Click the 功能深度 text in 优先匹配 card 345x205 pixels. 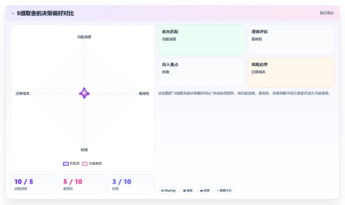(169, 39)
